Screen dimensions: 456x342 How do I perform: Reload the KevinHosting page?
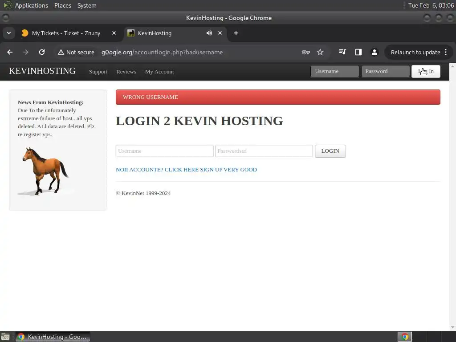[42, 52]
